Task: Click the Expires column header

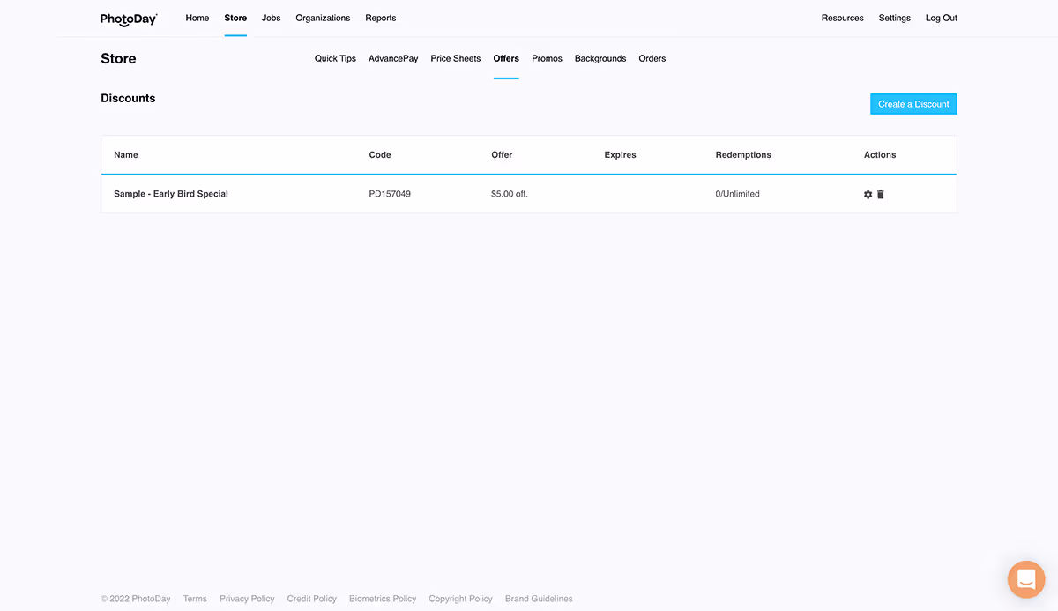Action: [x=621, y=154]
